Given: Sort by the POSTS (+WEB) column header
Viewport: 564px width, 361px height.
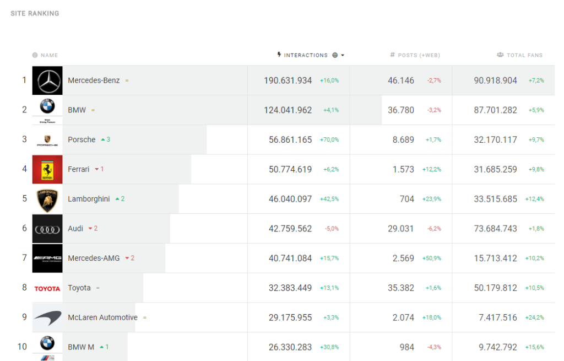Looking at the screenshot, I should tap(419, 55).
